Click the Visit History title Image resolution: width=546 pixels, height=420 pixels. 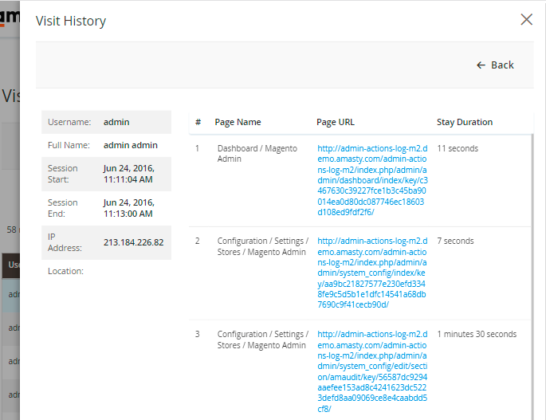(x=71, y=22)
